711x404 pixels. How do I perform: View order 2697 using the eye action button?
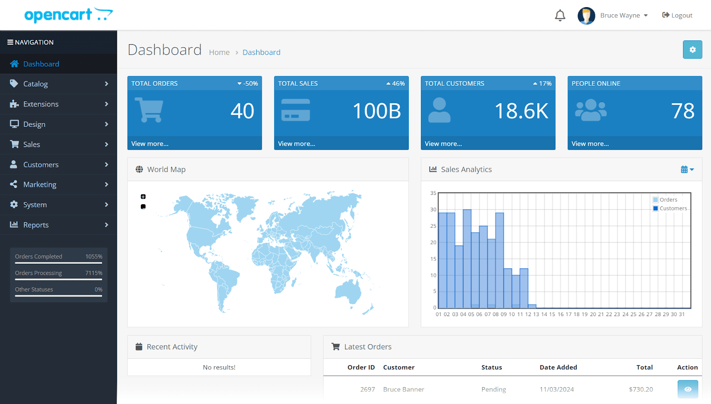687,389
